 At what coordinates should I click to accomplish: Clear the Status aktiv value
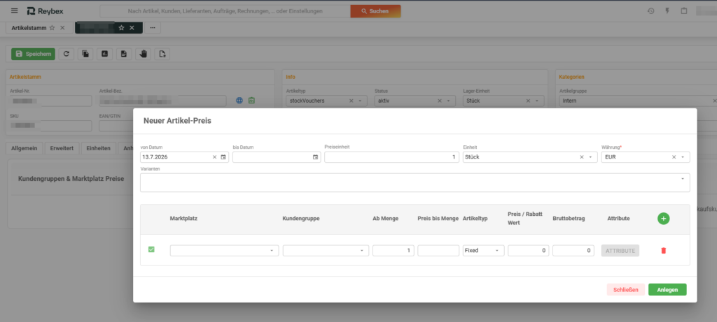click(440, 101)
